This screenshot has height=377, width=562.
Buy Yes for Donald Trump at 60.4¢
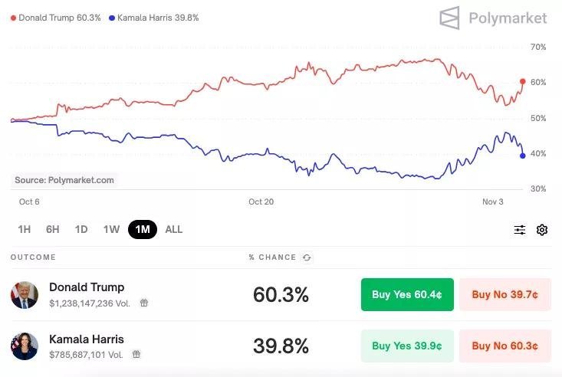click(407, 294)
